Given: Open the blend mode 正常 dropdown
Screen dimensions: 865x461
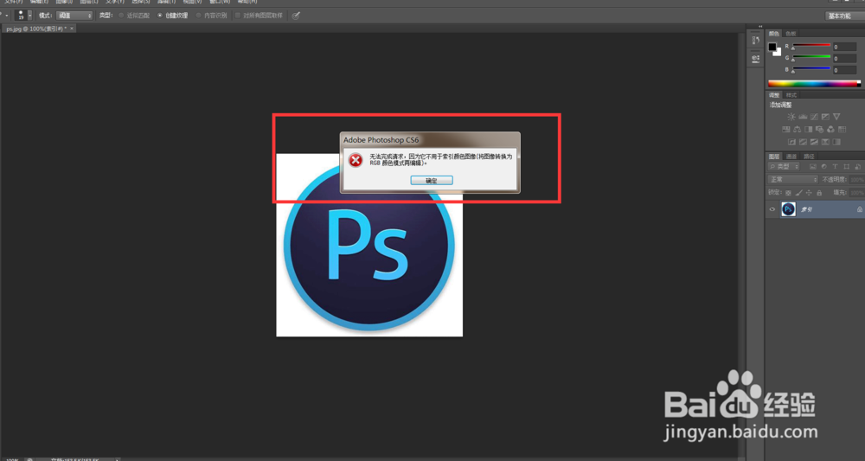Looking at the screenshot, I should pyautogui.click(x=792, y=180).
